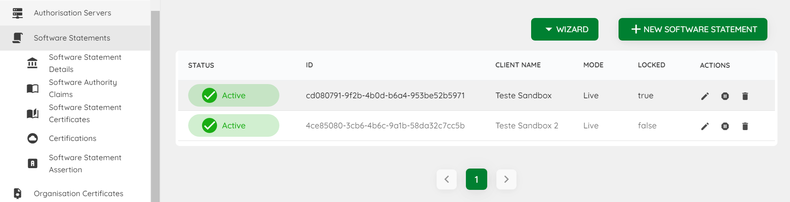This screenshot has width=790, height=202.
Task: Delete the Teste Sandbox 2 entry
Action: (x=745, y=126)
